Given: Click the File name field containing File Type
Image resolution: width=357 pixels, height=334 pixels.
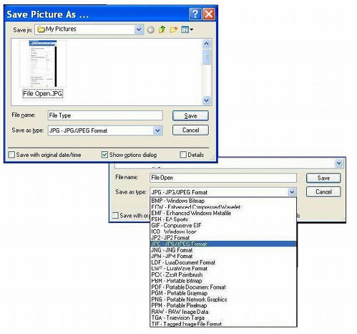Looking at the screenshot, I should pos(105,115).
